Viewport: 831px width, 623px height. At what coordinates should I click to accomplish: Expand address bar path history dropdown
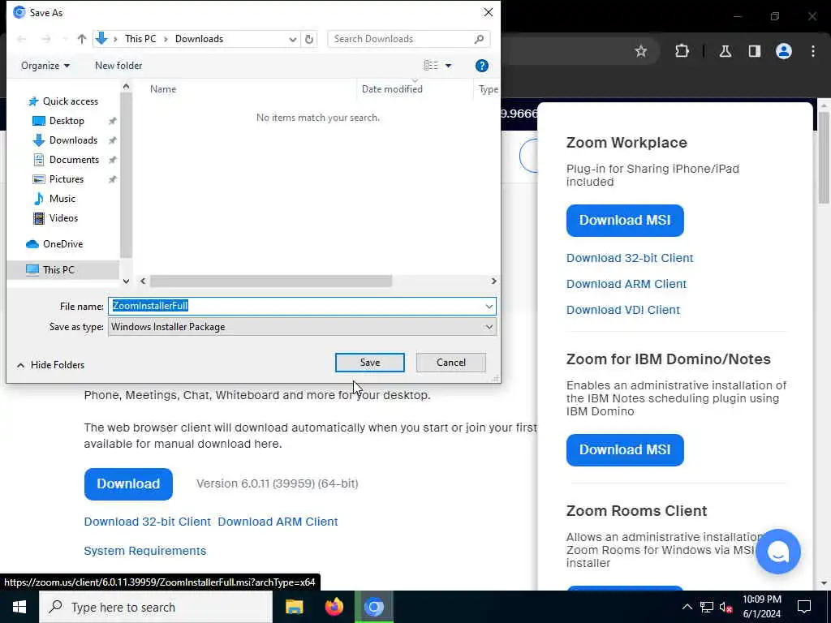click(292, 39)
